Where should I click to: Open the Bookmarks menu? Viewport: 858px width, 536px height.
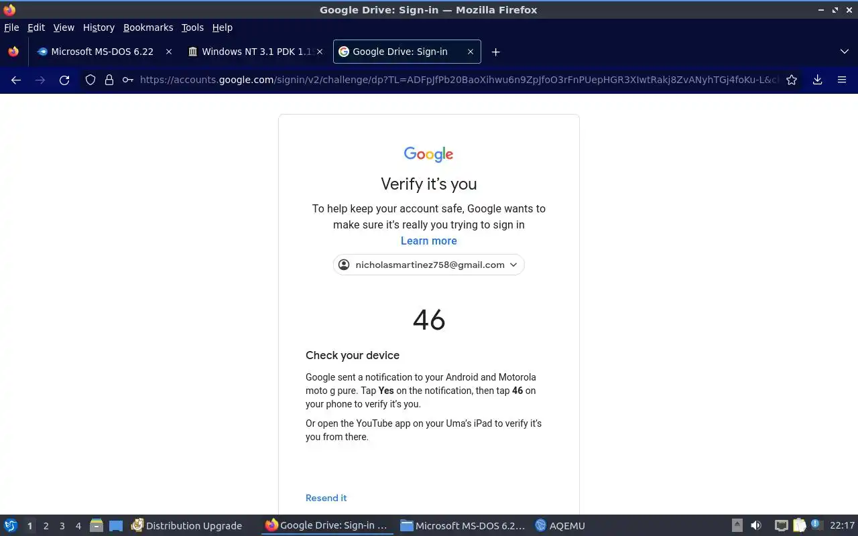tap(148, 27)
